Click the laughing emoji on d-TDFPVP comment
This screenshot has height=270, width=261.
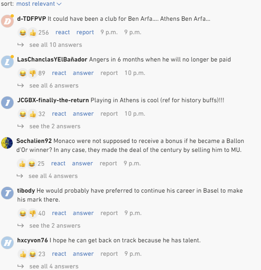(23, 32)
